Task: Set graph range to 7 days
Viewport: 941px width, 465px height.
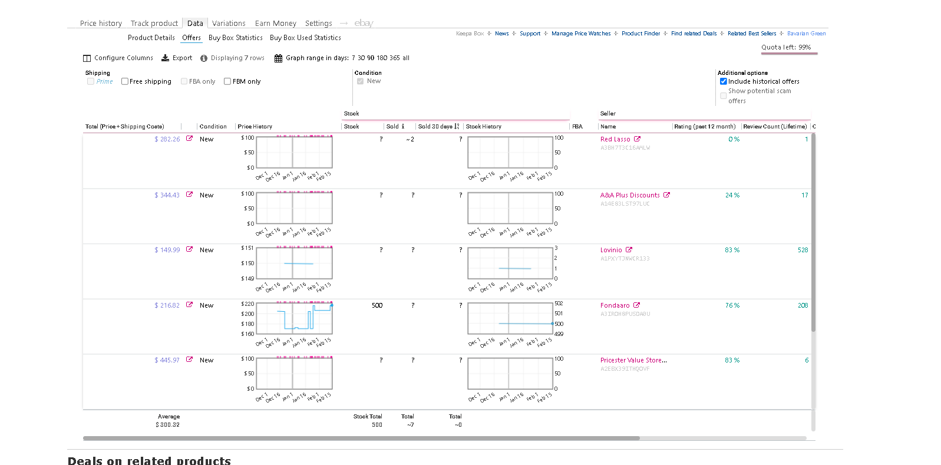Action: point(354,58)
